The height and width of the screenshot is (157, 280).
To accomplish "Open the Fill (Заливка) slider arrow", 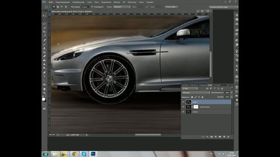I will 231,97.
